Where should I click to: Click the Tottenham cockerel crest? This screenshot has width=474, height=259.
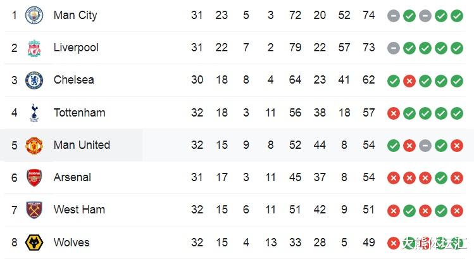[x=34, y=113]
